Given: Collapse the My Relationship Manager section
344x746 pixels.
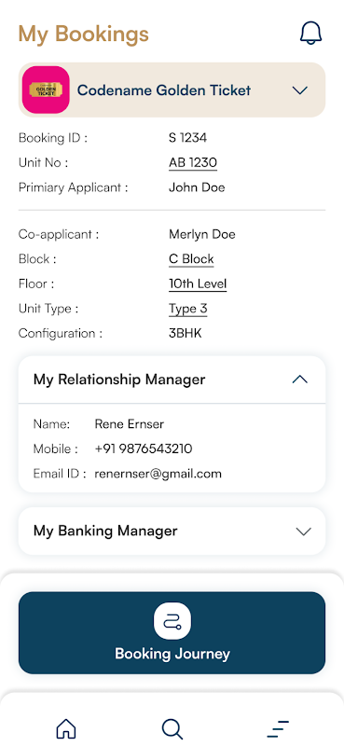Looking at the screenshot, I should (x=300, y=380).
